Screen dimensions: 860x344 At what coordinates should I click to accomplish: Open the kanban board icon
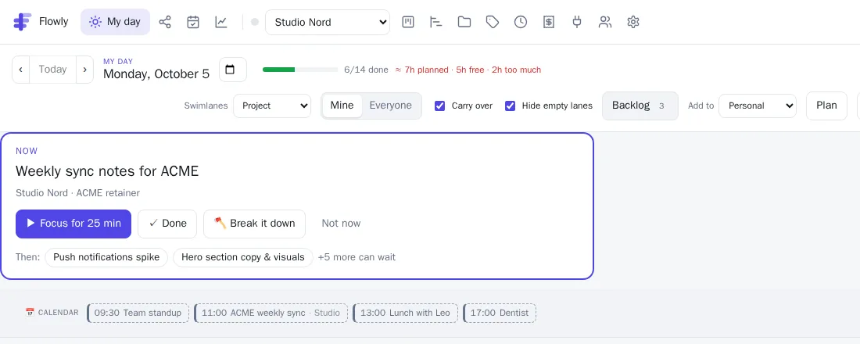point(408,22)
